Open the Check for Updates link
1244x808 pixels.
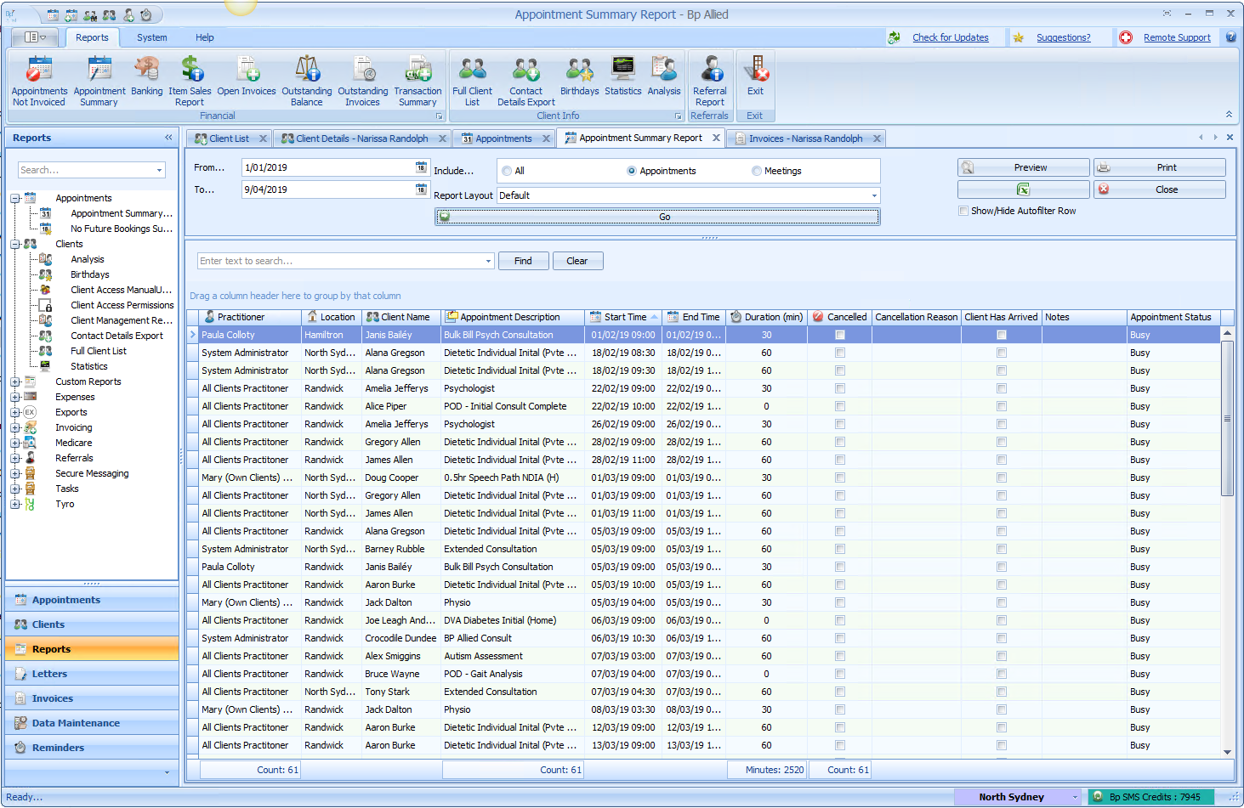(x=950, y=37)
